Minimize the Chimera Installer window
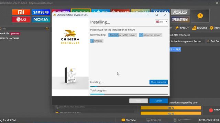The width and height of the screenshot is (220, 123). [148, 15]
